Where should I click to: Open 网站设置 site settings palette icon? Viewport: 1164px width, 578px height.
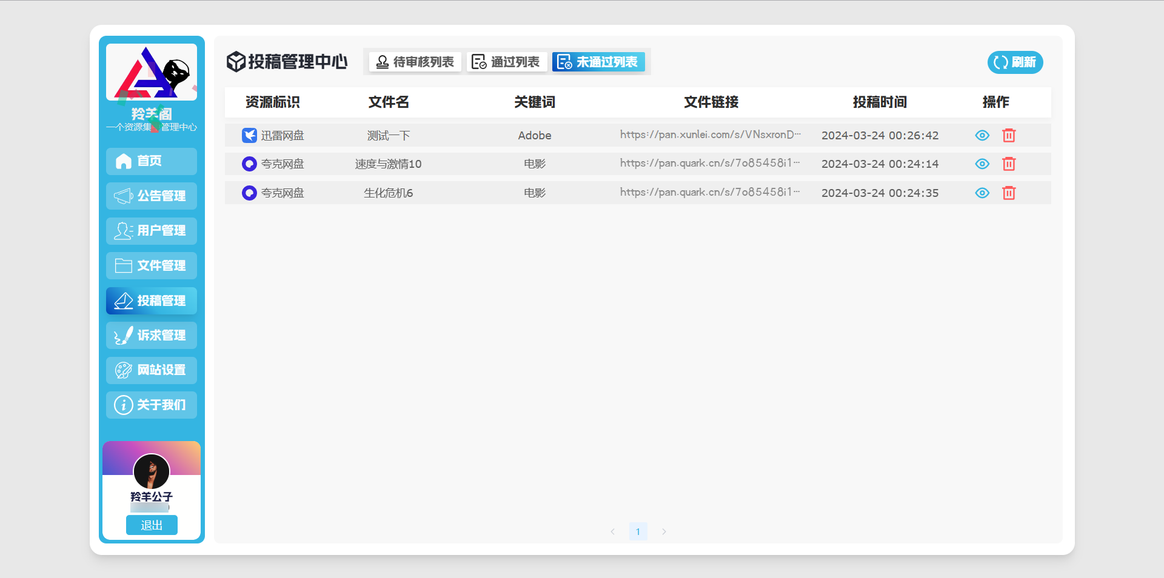click(x=151, y=370)
